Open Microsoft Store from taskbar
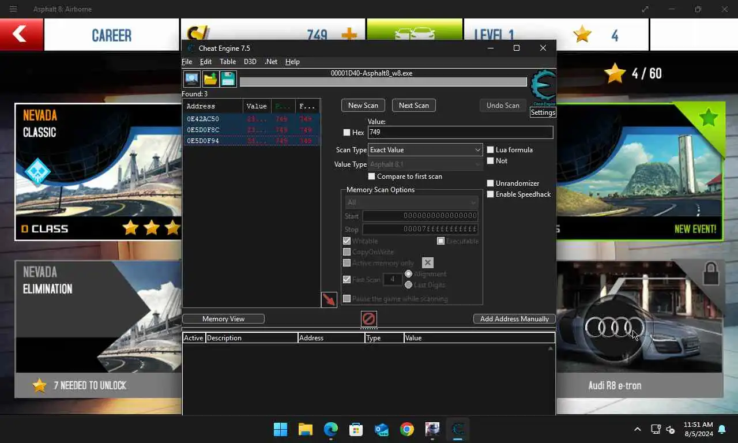This screenshot has height=443, width=738. pos(356,429)
